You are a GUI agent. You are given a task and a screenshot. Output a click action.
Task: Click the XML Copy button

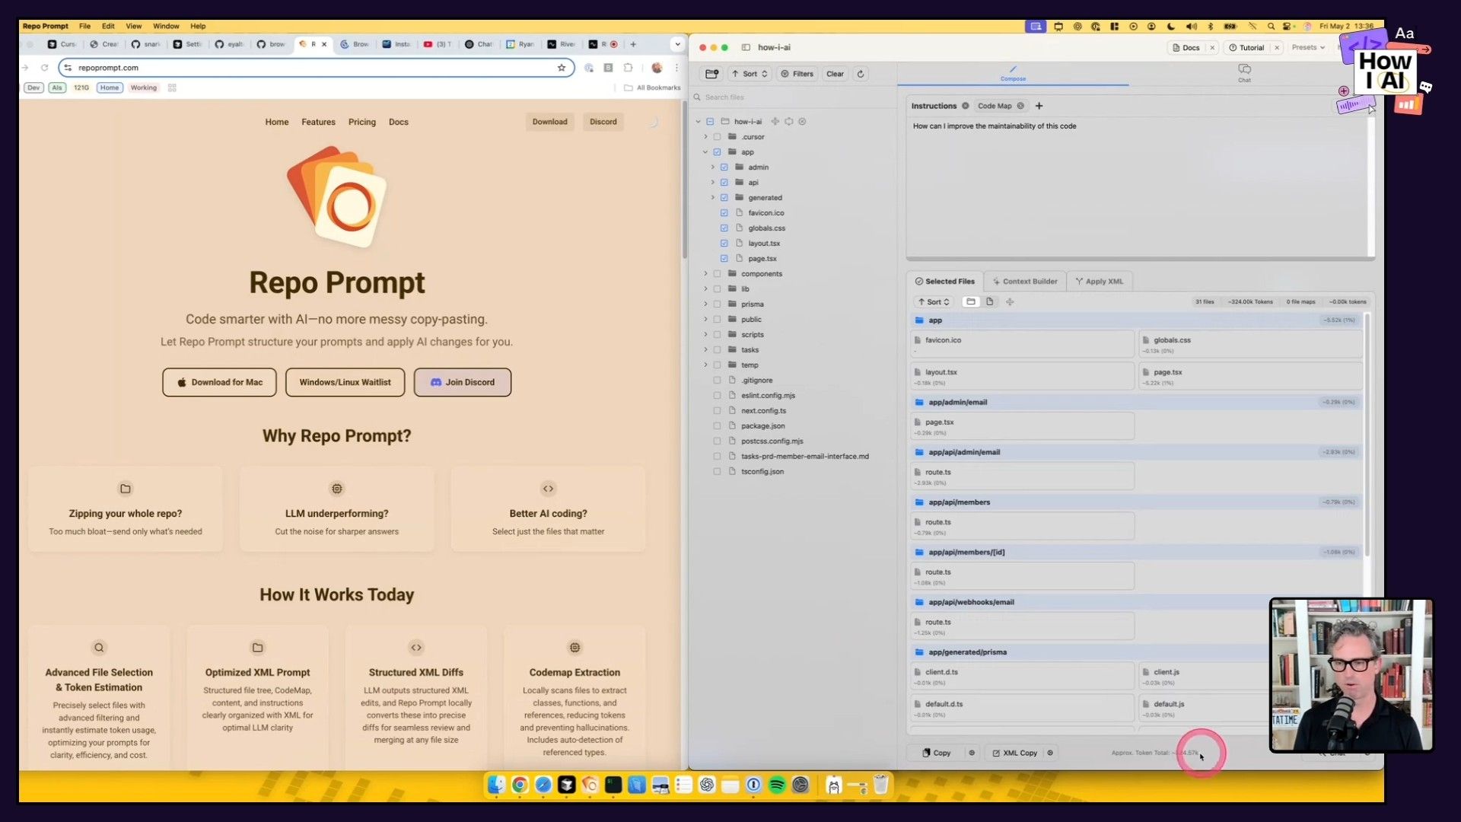coord(1014,753)
